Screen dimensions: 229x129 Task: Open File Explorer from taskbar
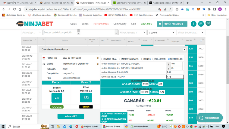pyautogui.click(x=58, y=127)
